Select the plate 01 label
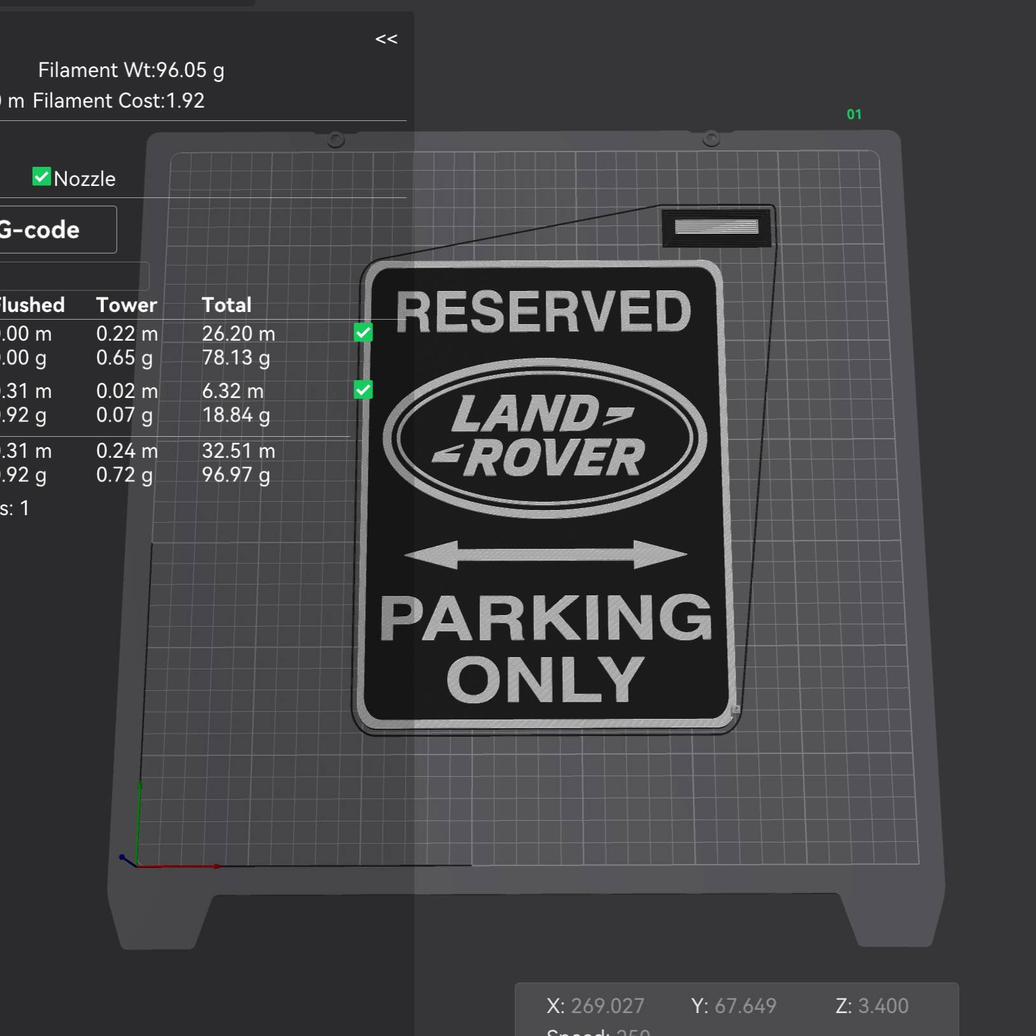Image resolution: width=1036 pixels, height=1036 pixels. click(x=854, y=115)
